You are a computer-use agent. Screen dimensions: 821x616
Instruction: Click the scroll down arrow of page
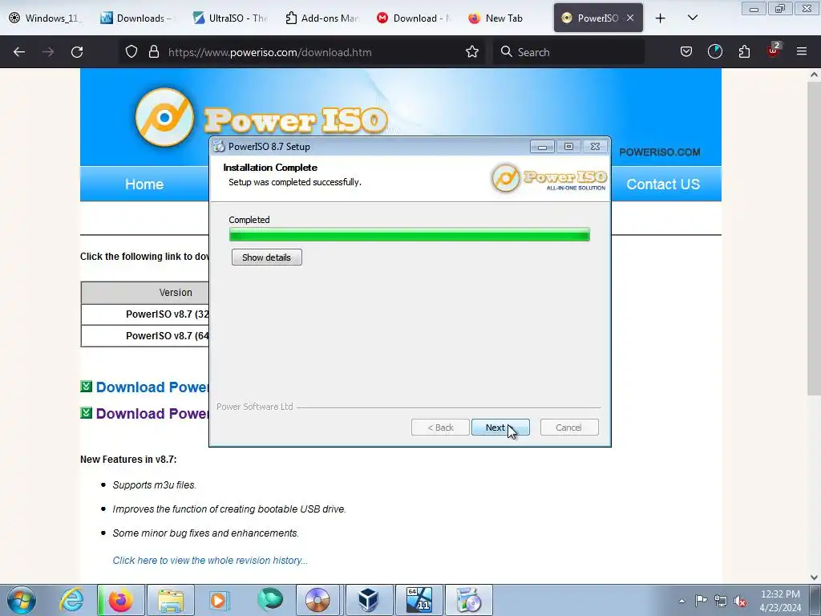click(814, 577)
